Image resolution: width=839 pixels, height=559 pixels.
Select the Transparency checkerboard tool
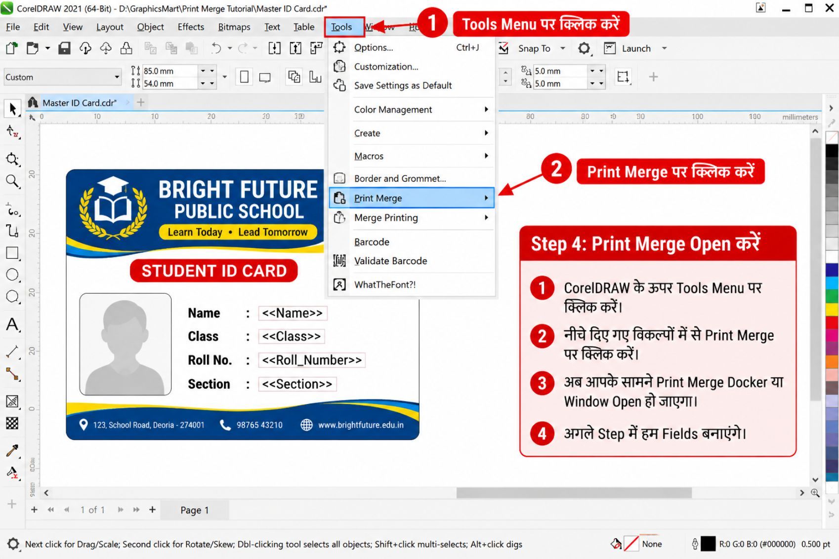pyautogui.click(x=12, y=423)
